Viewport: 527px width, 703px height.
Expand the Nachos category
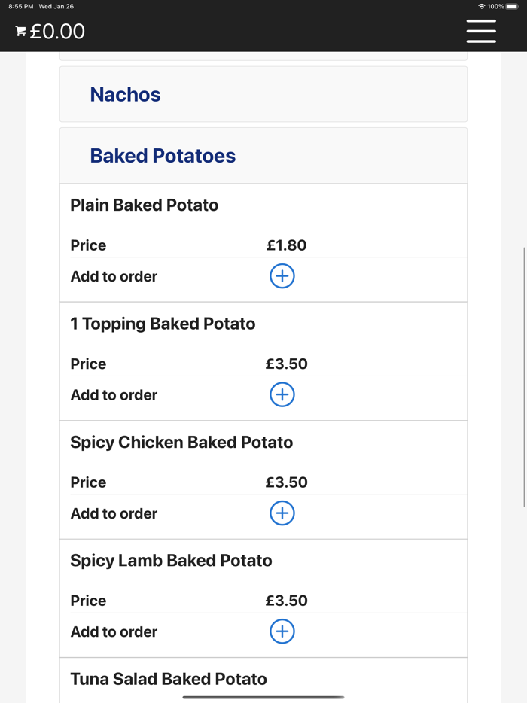pyautogui.click(x=125, y=95)
